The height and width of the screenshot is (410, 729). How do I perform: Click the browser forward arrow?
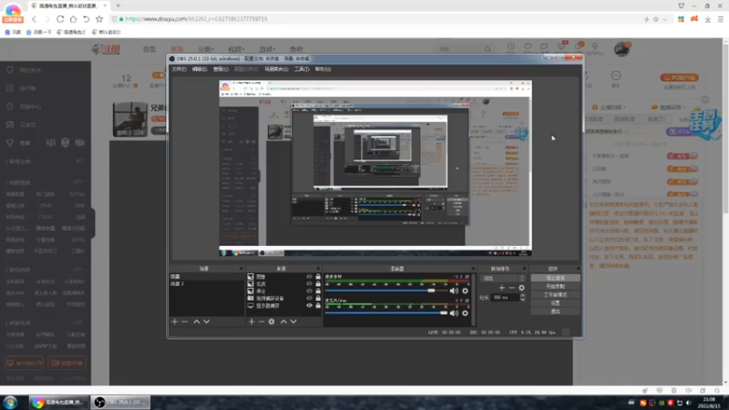pyautogui.click(x=46, y=19)
